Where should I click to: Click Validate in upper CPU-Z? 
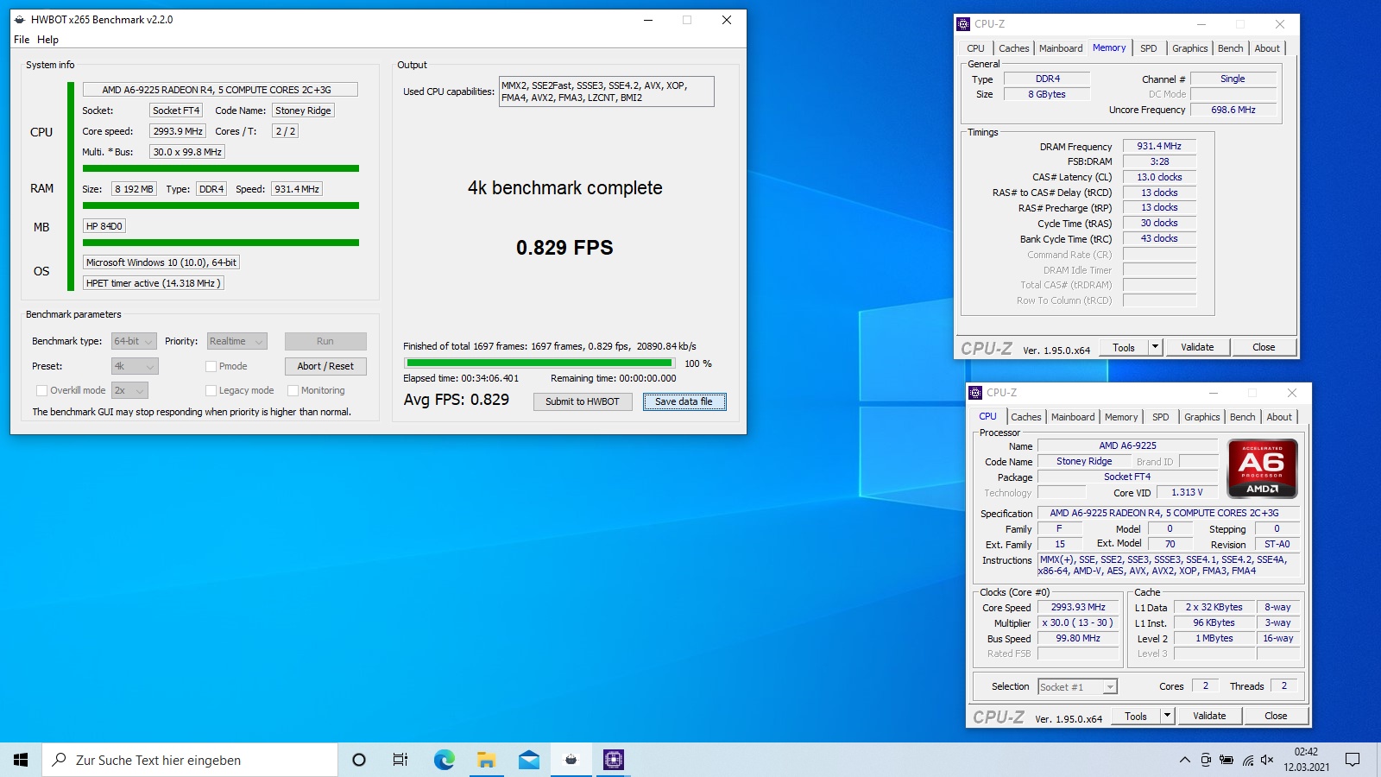1197,347
